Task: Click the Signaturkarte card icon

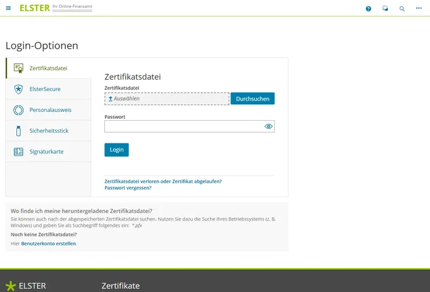Action: pos(18,152)
